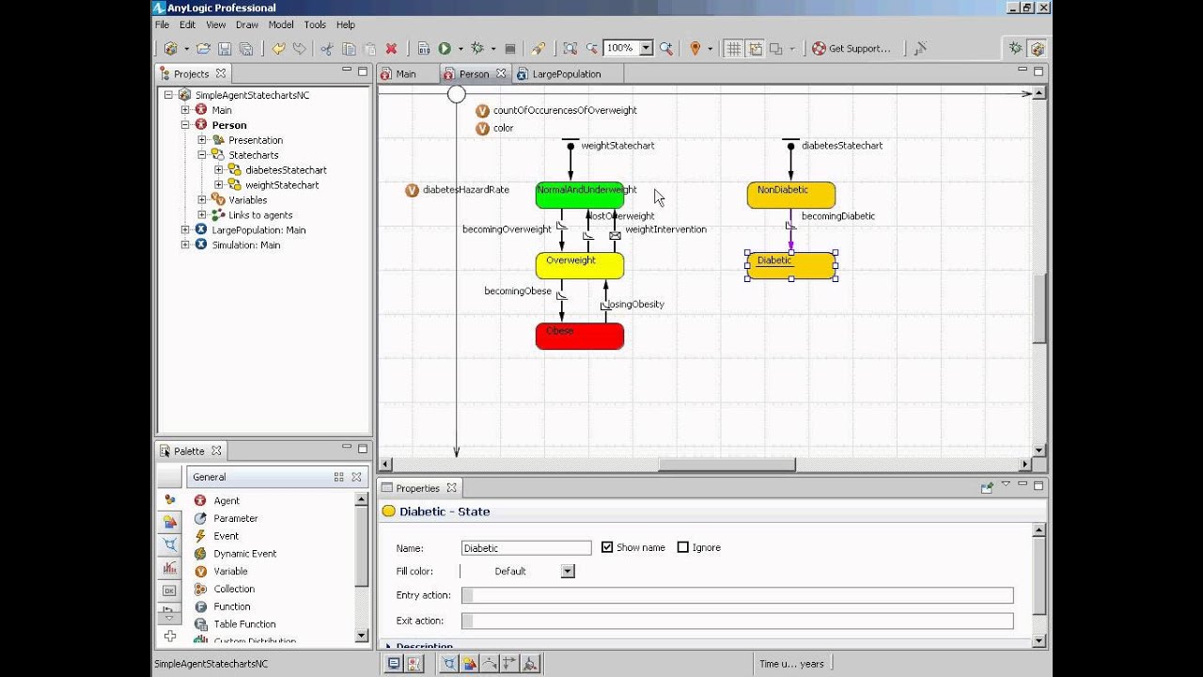This screenshot has height=677, width=1203.
Task: Click the Undo arrow icon
Action: click(x=279, y=48)
